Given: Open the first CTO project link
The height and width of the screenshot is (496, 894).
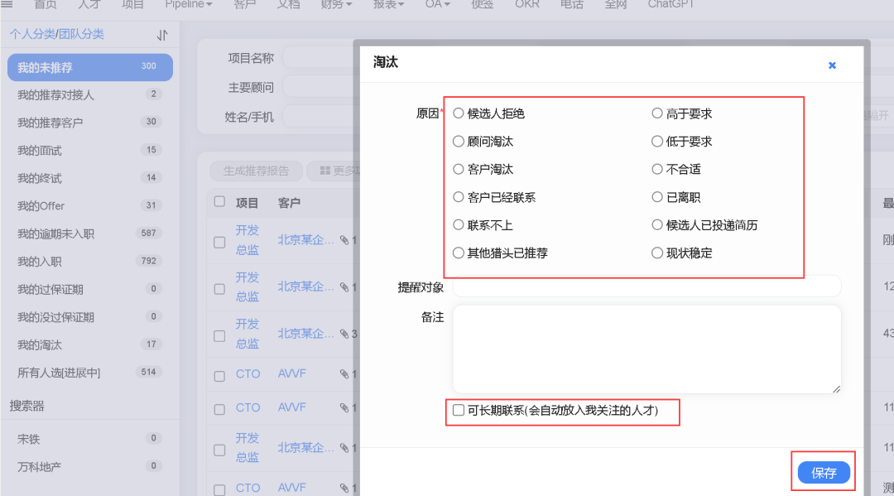Looking at the screenshot, I should pos(248,374).
